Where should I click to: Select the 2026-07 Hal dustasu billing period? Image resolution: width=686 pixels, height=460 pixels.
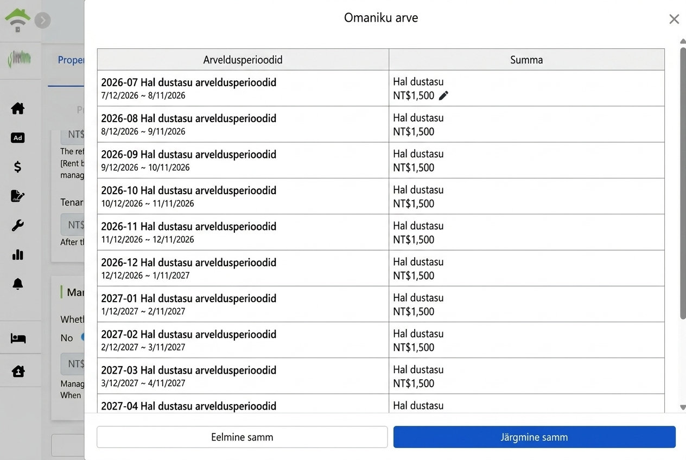[x=188, y=82]
